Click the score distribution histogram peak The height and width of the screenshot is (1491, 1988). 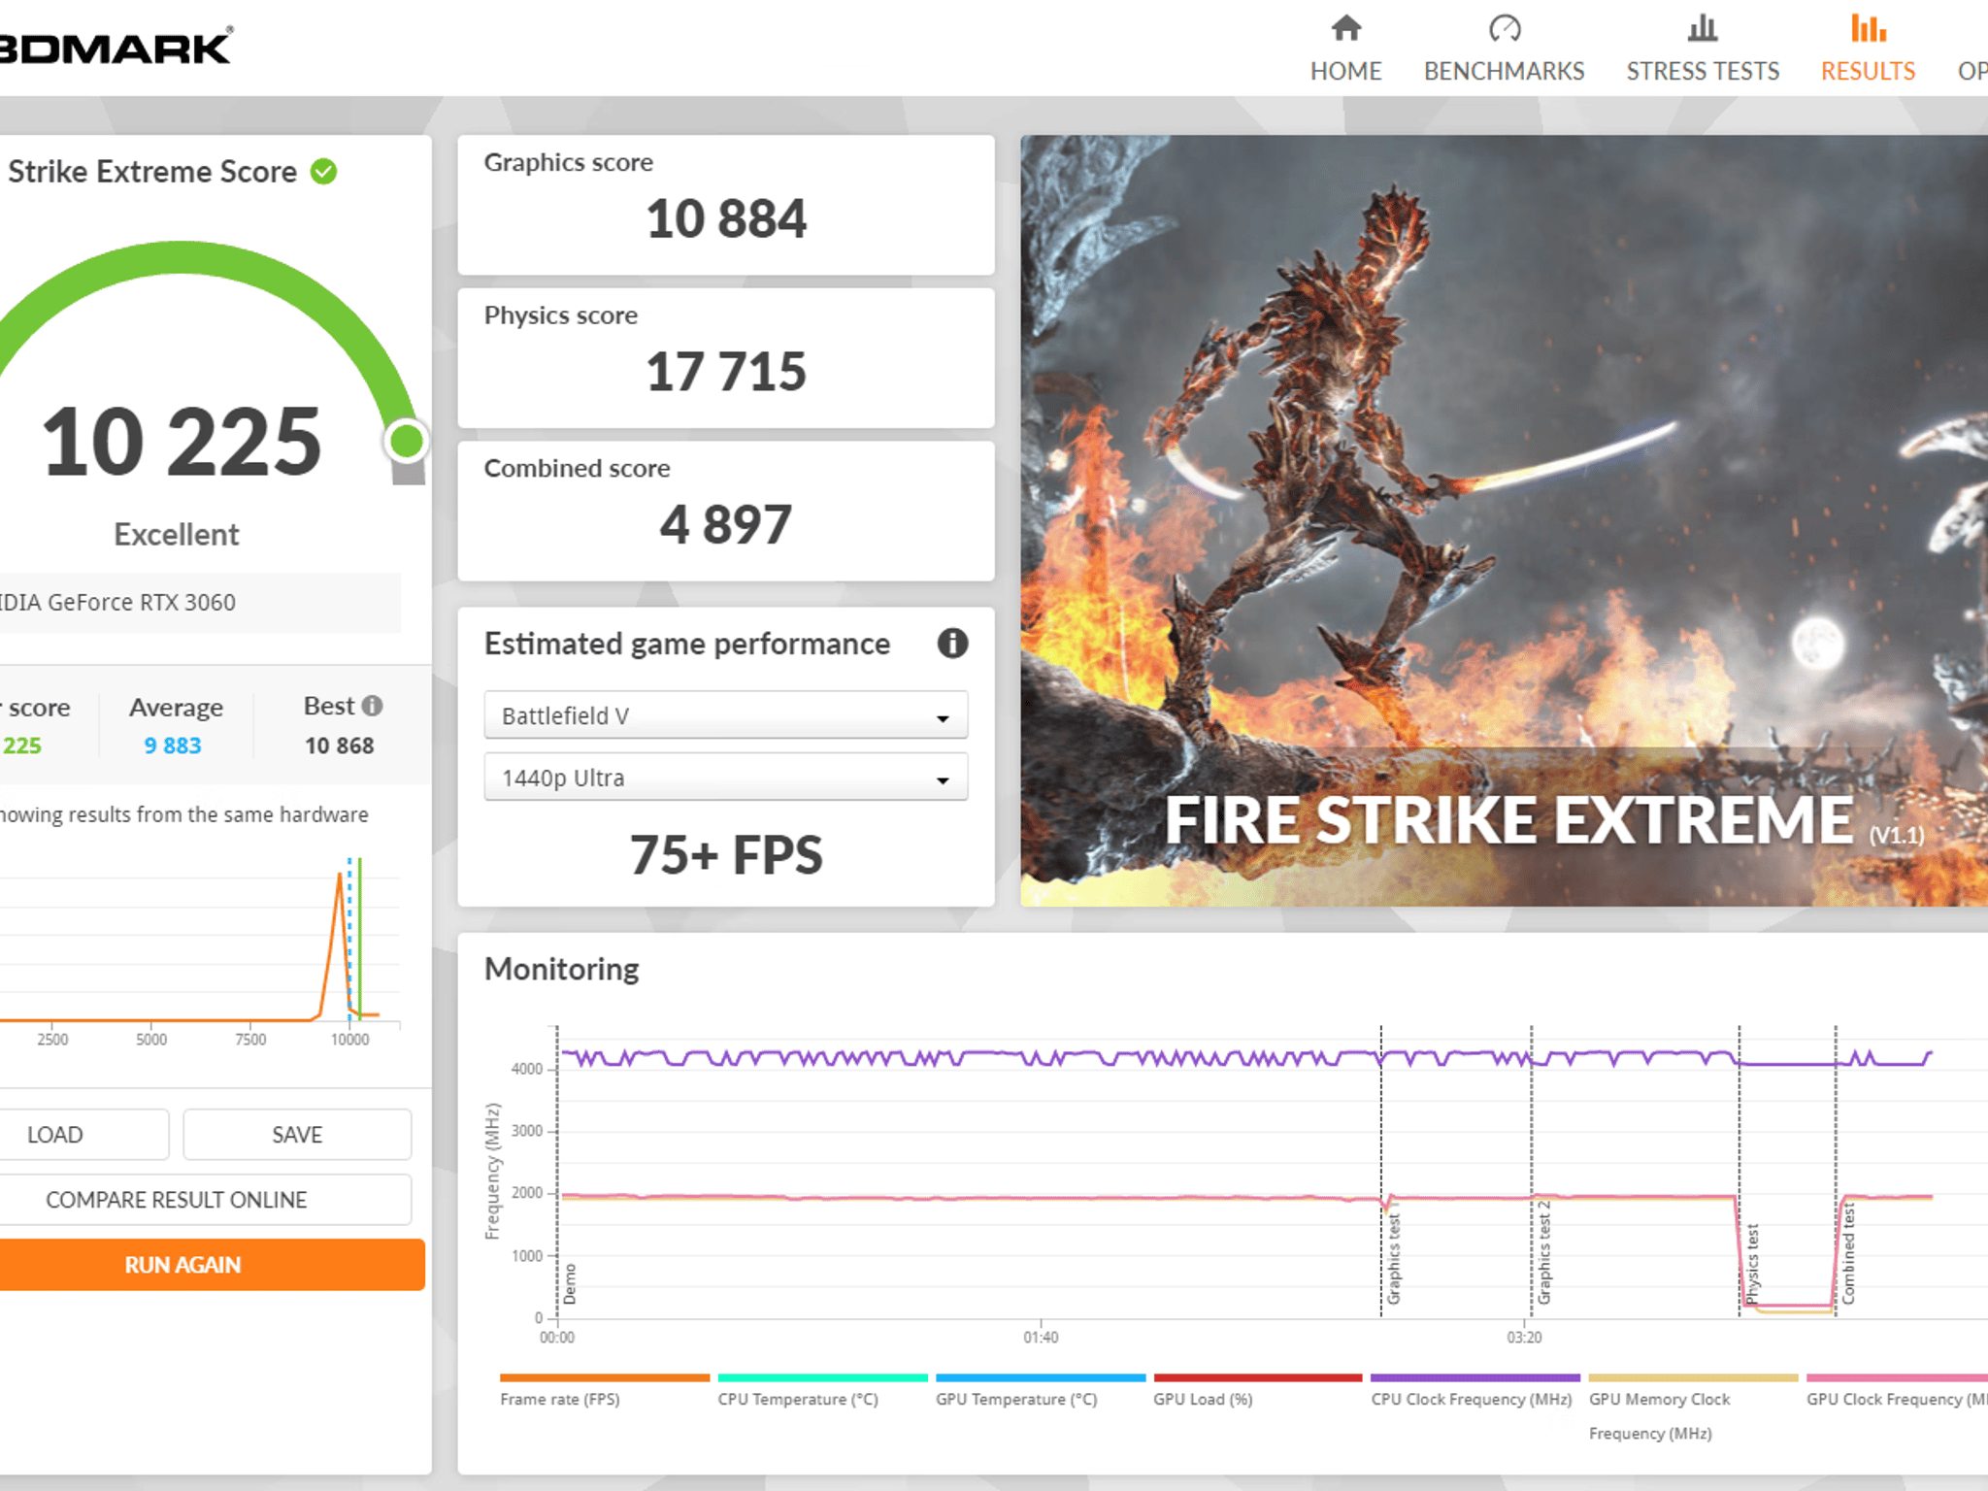[340, 876]
